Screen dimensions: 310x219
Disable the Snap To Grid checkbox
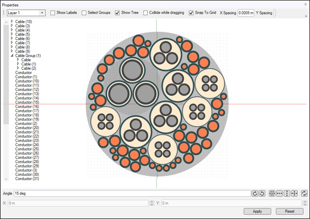(x=191, y=13)
